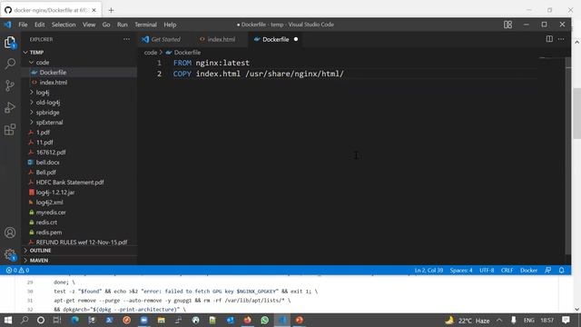Change line ending via CRLF
The height and width of the screenshot is (327, 581).
(507, 271)
